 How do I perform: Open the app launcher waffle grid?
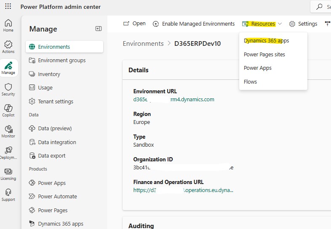tap(8, 6)
